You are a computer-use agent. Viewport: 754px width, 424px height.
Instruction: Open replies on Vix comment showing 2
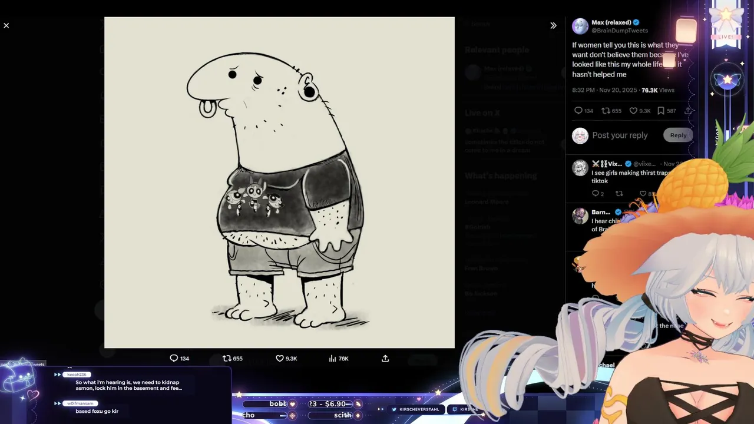pos(597,193)
